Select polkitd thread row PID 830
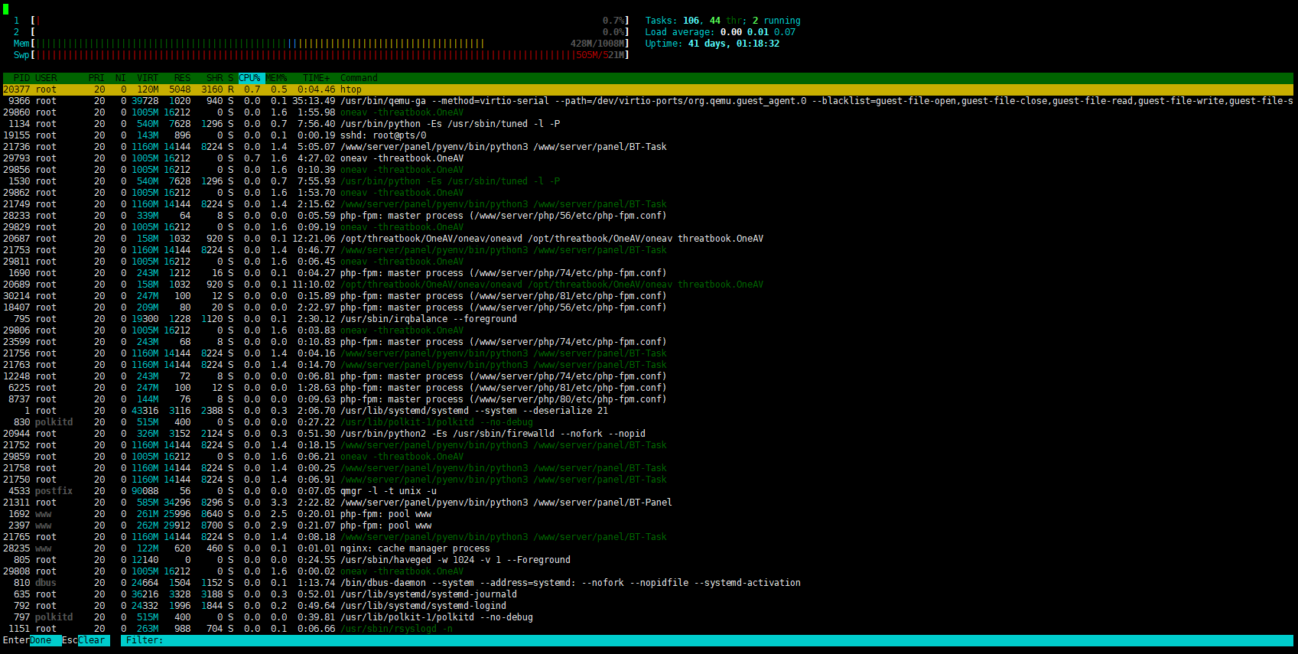The image size is (1298, 654). pyautogui.click(x=648, y=422)
